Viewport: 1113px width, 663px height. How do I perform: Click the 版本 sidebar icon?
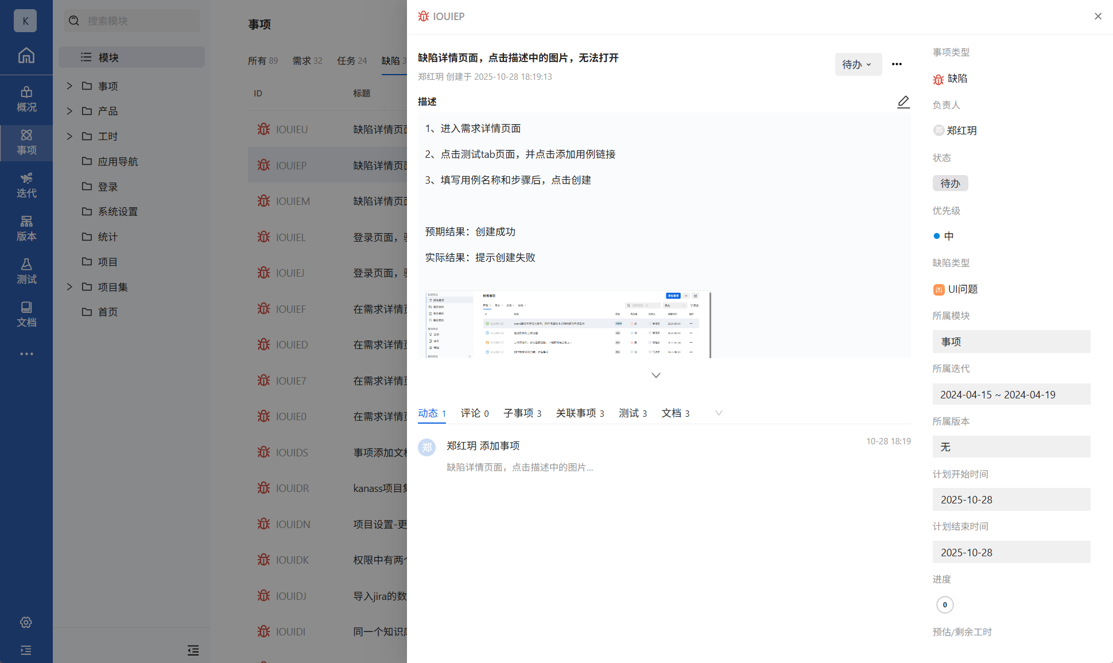click(26, 228)
